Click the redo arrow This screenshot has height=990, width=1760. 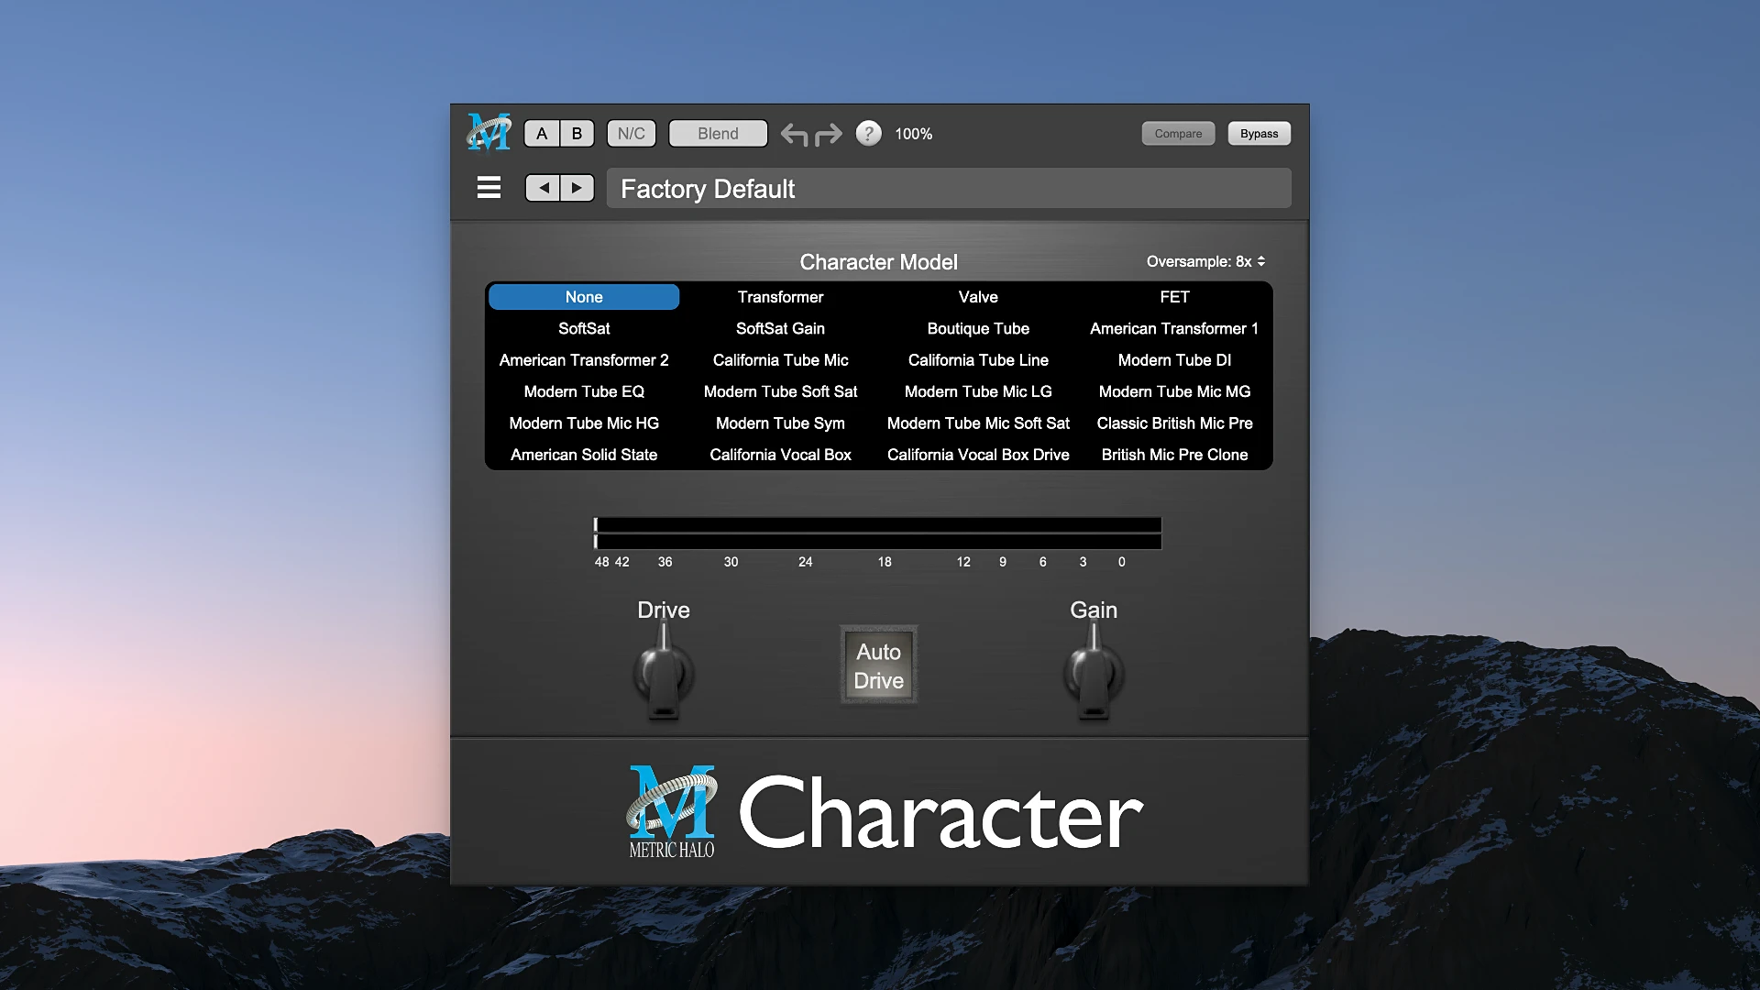(x=827, y=134)
